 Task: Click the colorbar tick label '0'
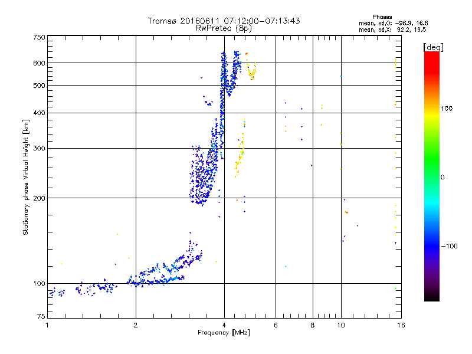click(x=442, y=178)
